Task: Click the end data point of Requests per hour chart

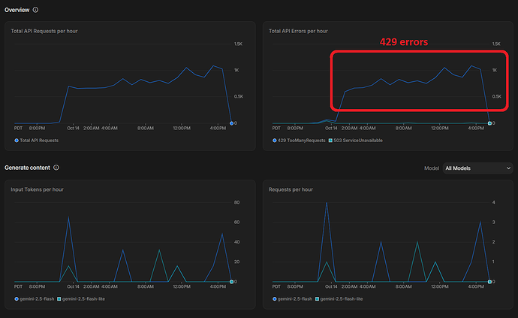Action: coord(489,282)
